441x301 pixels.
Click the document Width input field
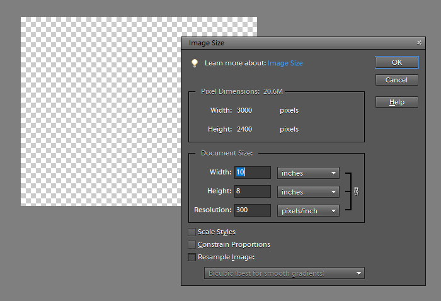[253, 173]
